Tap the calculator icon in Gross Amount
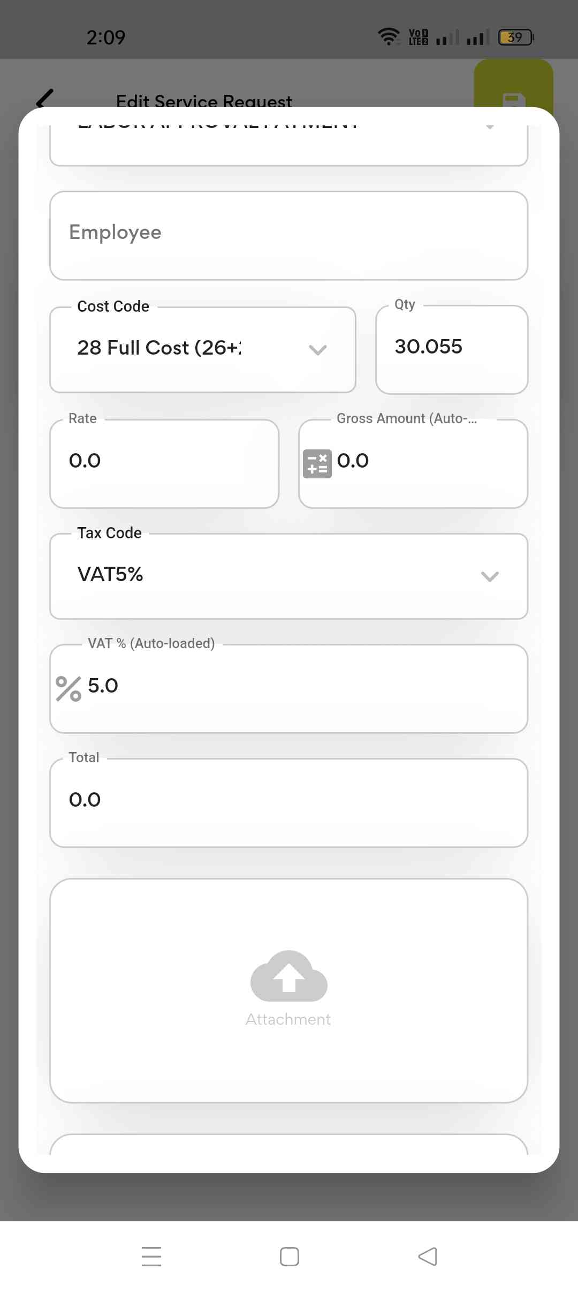Image resolution: width=578 pixels, height=1292 pixels. pyautogui.click(x=317, y=463)
